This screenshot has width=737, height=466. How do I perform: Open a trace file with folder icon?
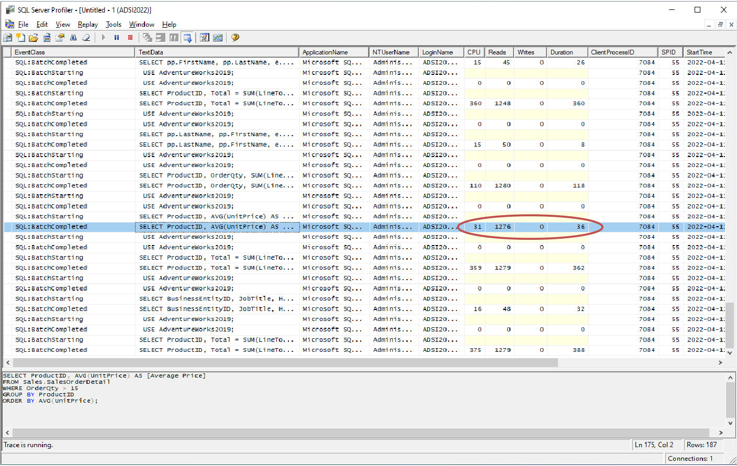tap(33, 38)
